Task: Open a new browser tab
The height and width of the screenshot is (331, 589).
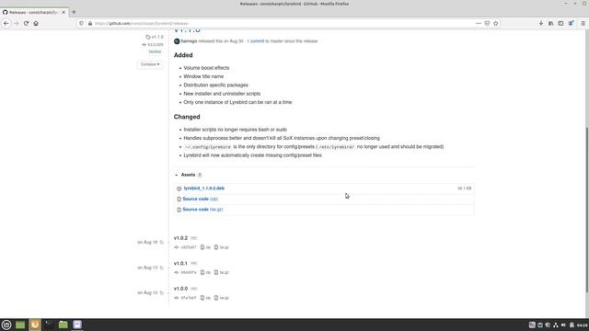Action: pos(74,12)
